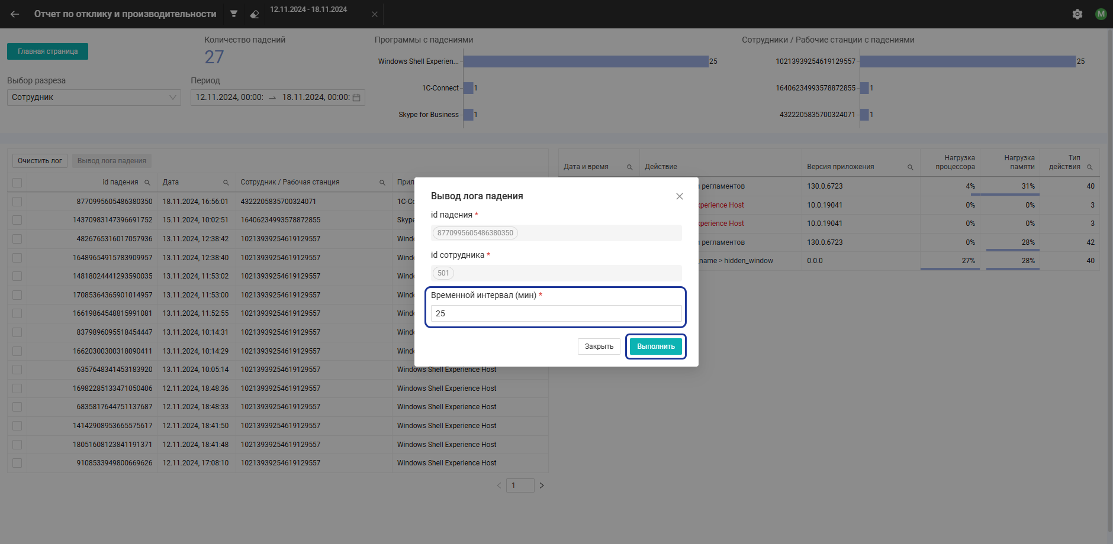Click Выполнить in the dialog
Image resolution: width=1113 pixels, height=544 pixels.
(656, 347)
